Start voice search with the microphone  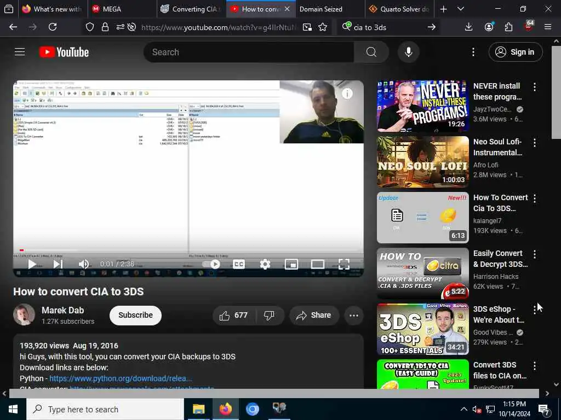pos(408,52)
